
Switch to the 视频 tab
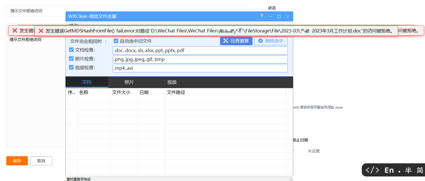(172, 82)
